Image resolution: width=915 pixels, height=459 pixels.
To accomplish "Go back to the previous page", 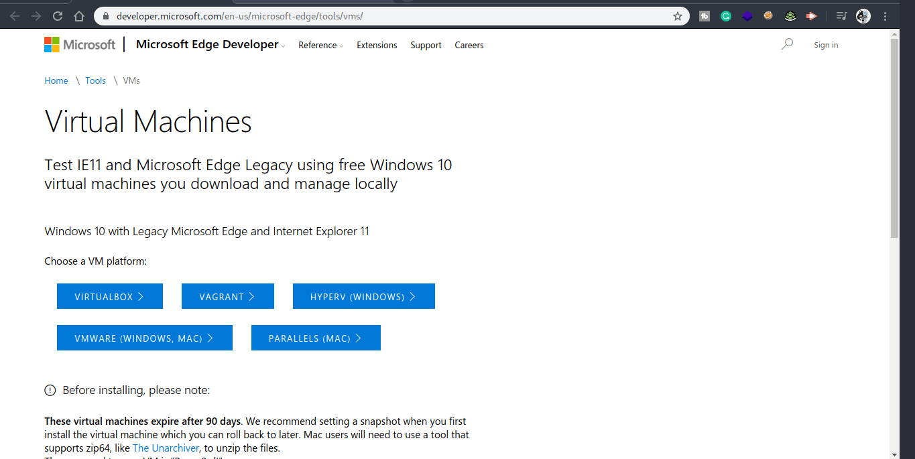I will click(15, 16).
